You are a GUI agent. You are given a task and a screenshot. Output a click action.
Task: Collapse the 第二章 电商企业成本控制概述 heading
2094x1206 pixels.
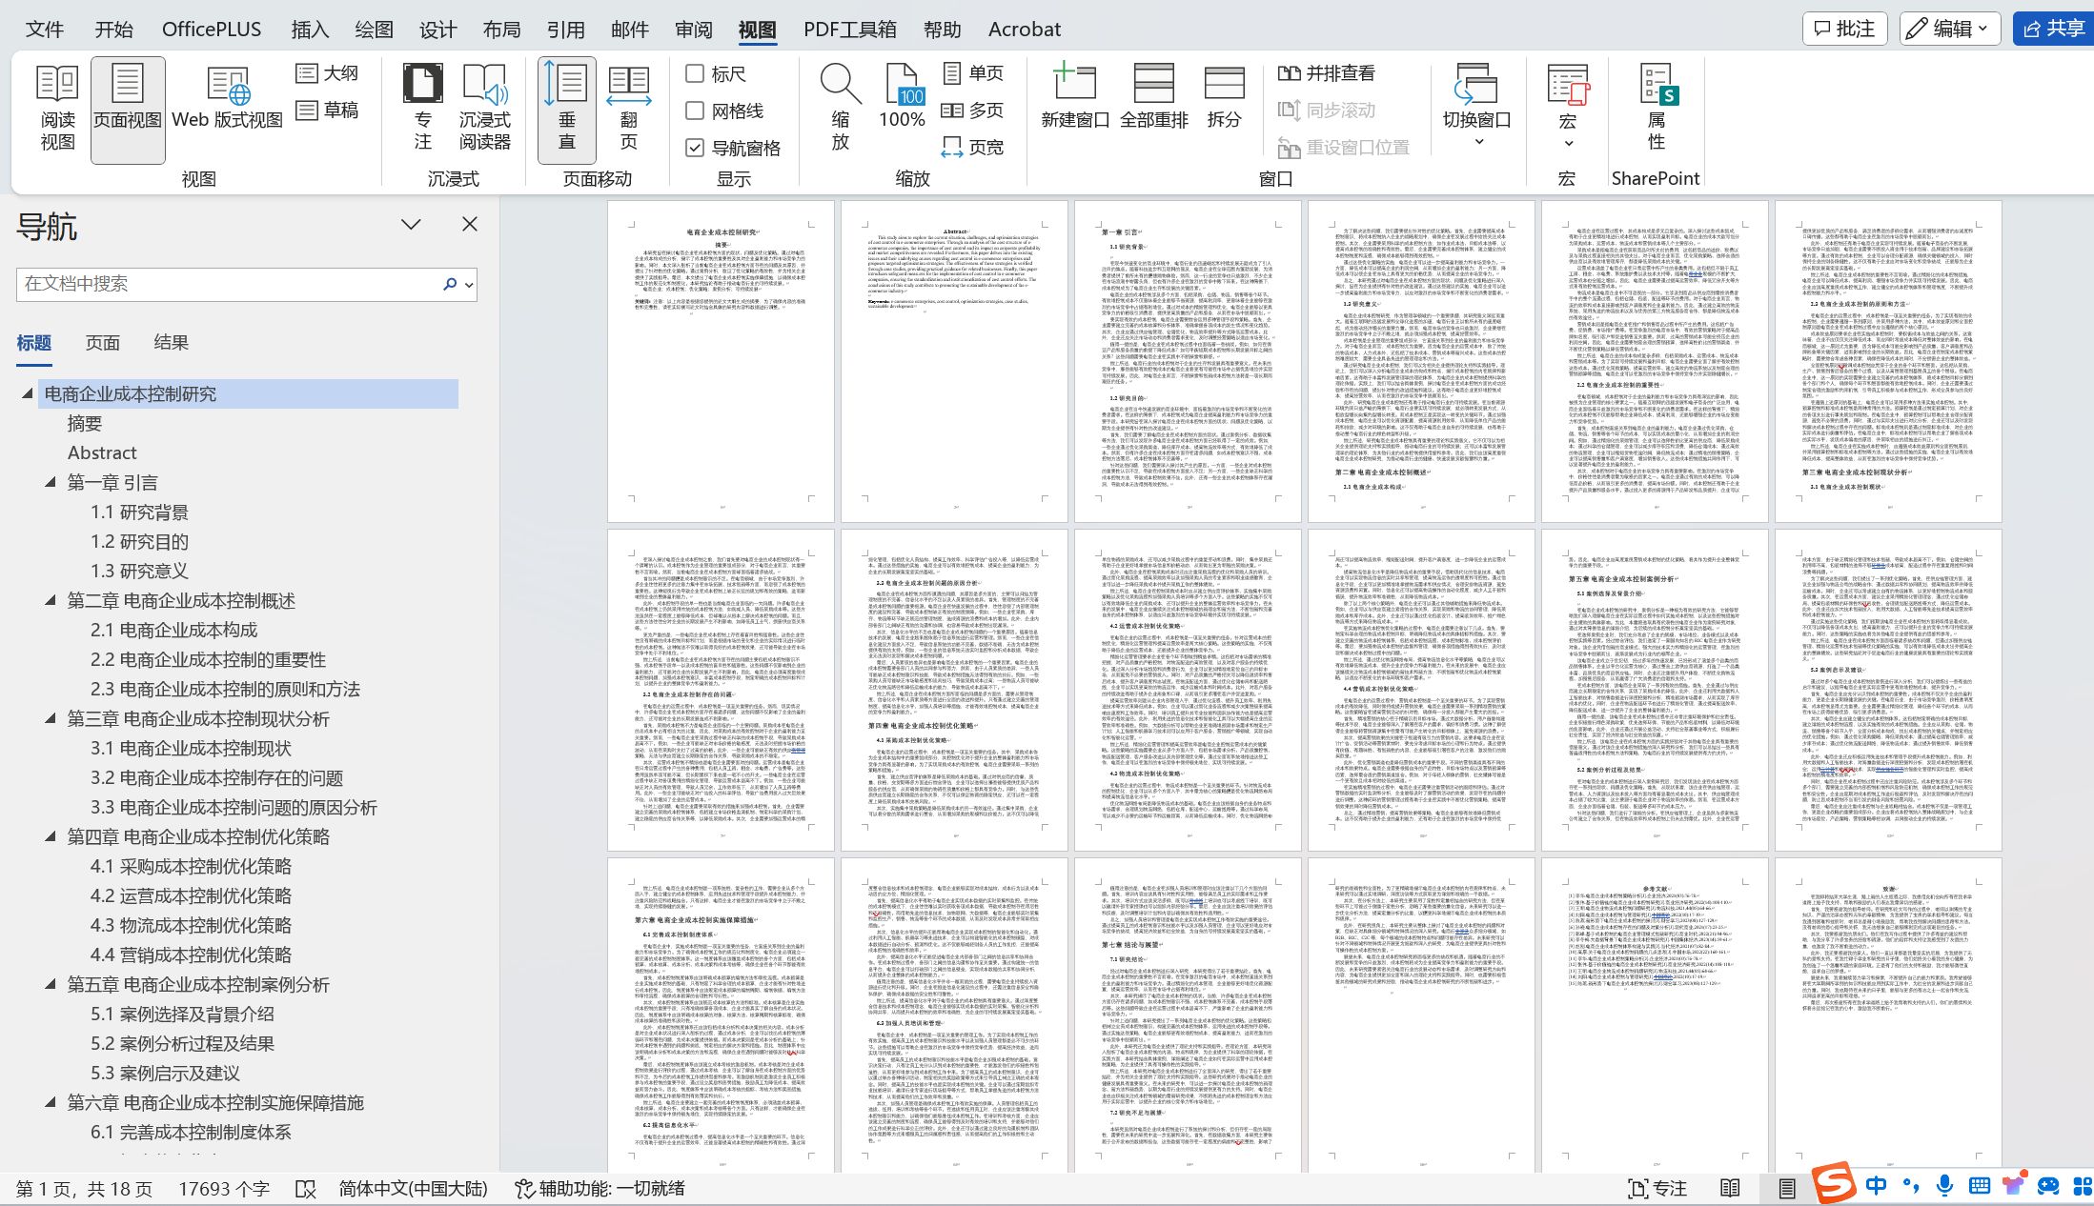(51, 600)
